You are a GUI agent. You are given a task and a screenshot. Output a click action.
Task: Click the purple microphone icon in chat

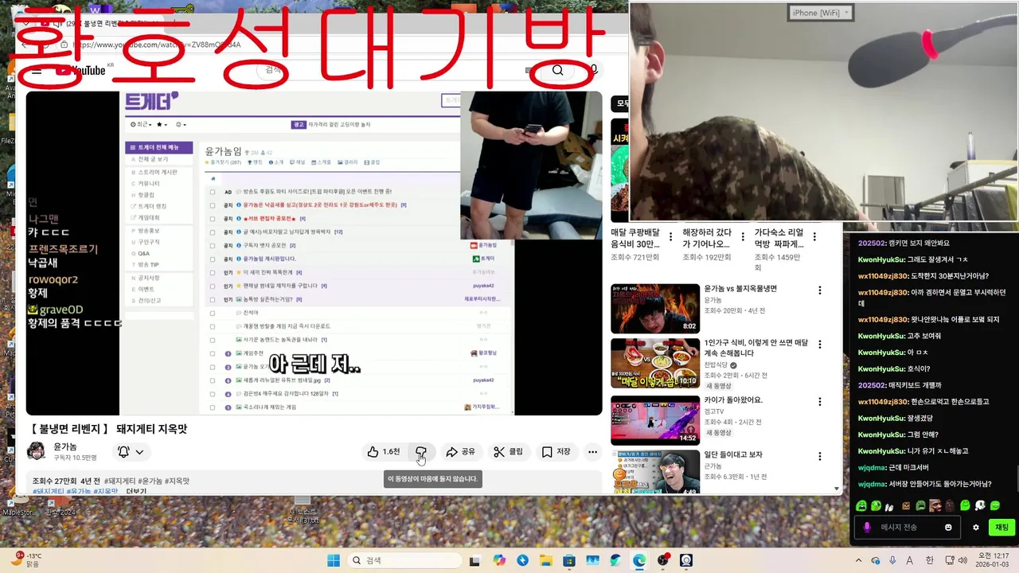(x=867, y=527)
